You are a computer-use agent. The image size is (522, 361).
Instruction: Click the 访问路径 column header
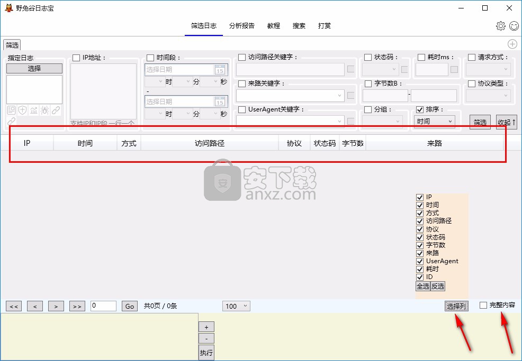(210, 143)
